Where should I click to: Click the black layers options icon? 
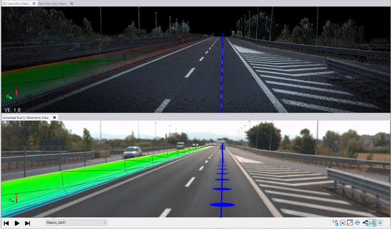coord(365,223)
